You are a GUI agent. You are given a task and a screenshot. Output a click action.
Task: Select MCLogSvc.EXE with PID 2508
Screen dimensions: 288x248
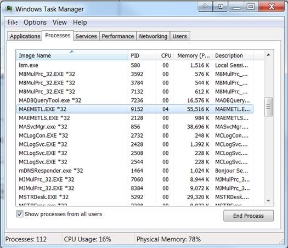pos(135,153)
